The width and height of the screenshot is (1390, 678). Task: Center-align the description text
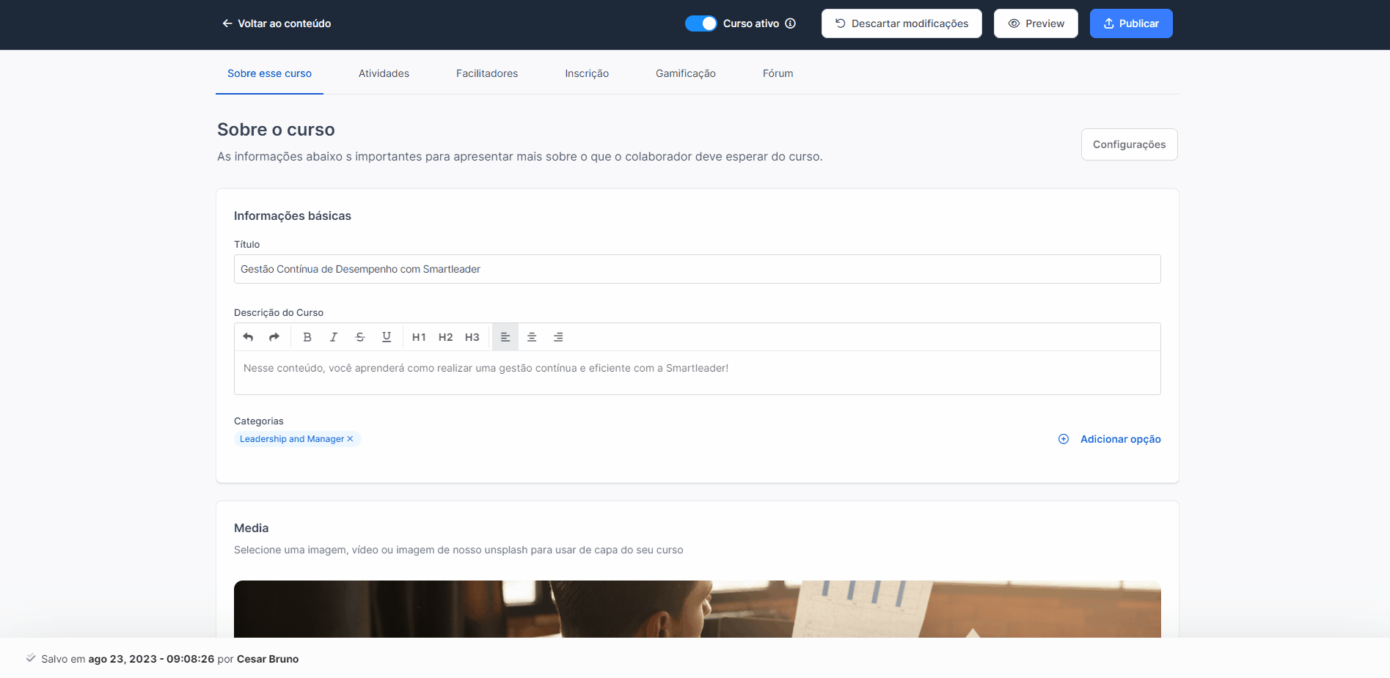pos(532,337)
